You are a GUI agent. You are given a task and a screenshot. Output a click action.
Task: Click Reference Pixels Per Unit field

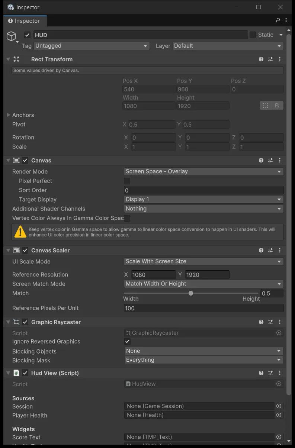point(203,308)
